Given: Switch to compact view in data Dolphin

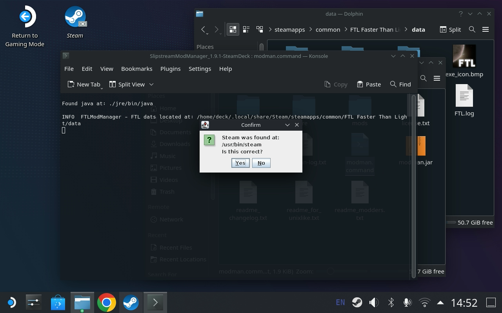Looking at the screenshot, I should 246,29.
